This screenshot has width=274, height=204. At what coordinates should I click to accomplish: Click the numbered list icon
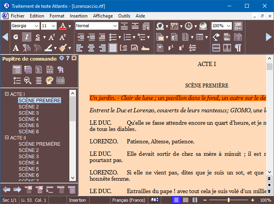[127, 37]
